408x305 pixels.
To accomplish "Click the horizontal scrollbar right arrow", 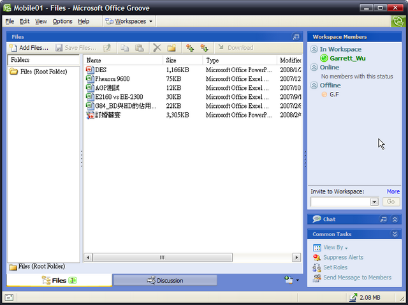I will pyautogui.click(x=296, y=258).
